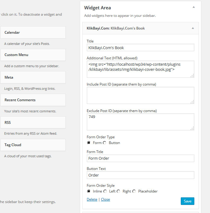The height and width of the screenshot is (213, 210).
Task: Close the widget editor link
Action: [x=105, y=199]
